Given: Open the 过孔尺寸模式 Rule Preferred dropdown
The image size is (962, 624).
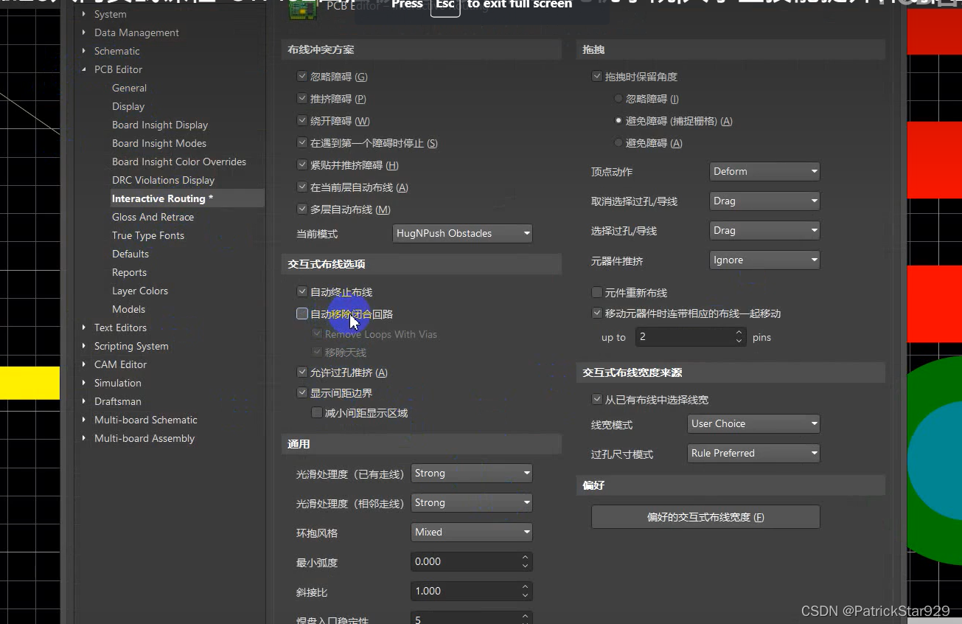Looking at the screenshot, I should tap(753, 453).
